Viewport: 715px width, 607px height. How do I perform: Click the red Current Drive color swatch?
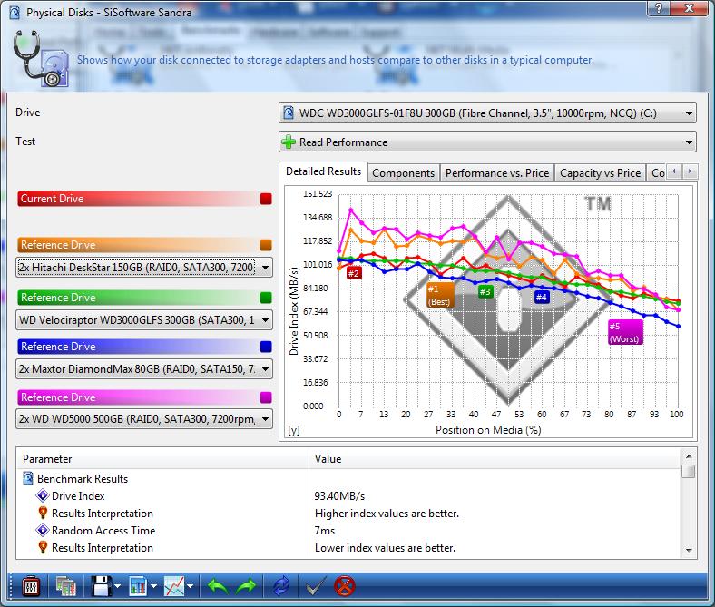266,199
